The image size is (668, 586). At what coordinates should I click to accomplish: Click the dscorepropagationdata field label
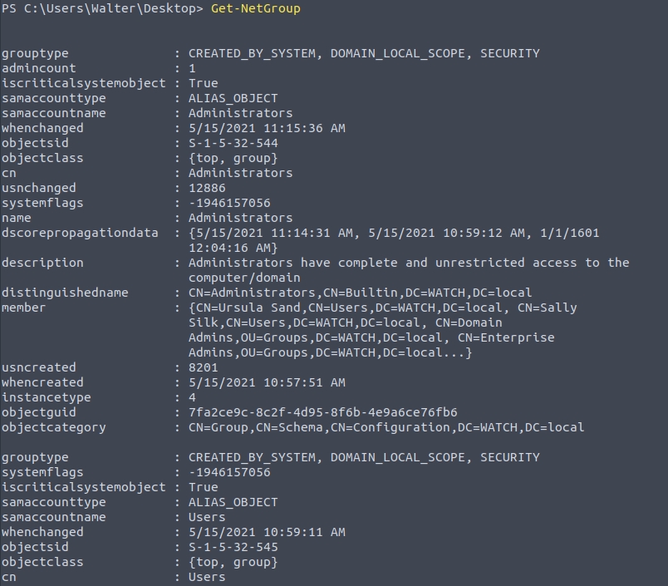pyautogui.click(x=80, y=233)
